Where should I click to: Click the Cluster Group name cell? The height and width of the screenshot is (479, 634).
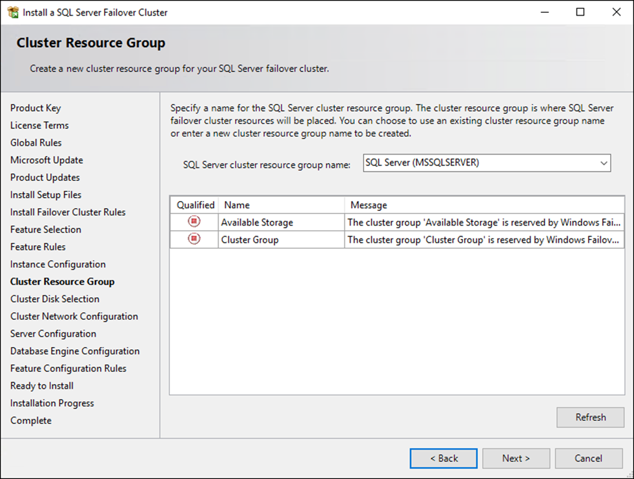pos(282,239)
